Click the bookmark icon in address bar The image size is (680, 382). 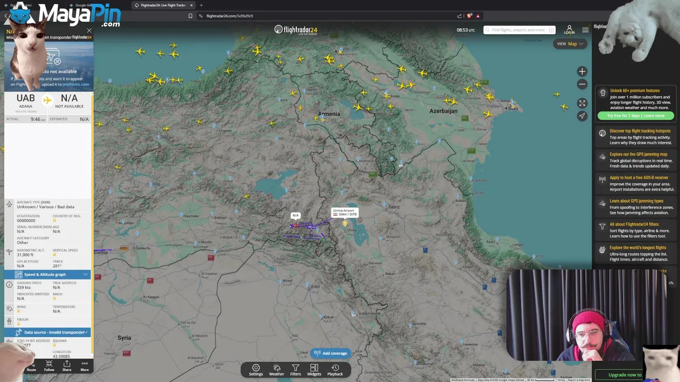(x=190, y=16)
